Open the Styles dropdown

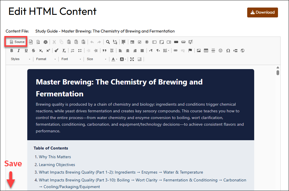[x=20, y=59]
